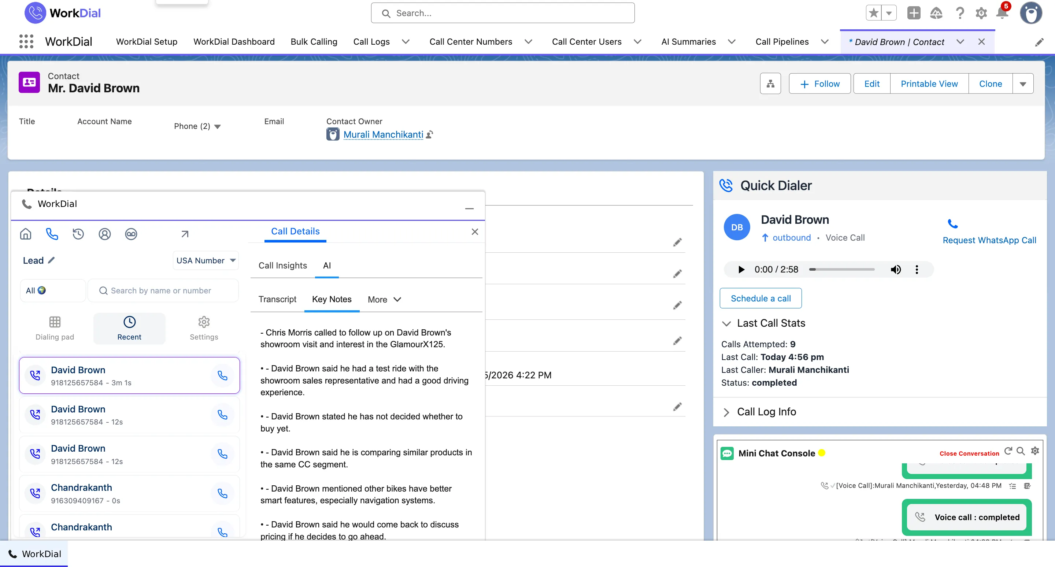Open the softphone voicemail icon

point(131,234)
